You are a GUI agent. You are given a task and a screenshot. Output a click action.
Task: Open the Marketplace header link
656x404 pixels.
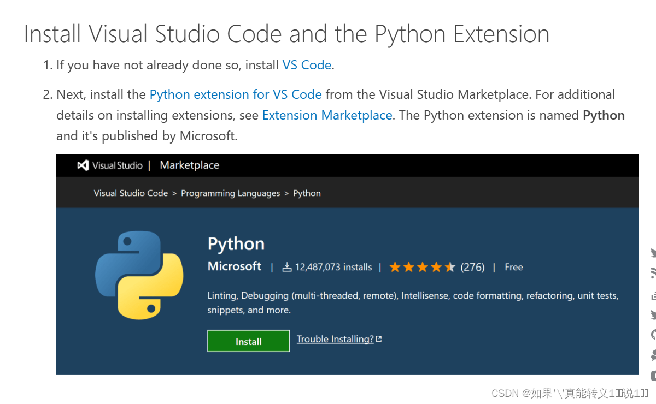[190, 165]
